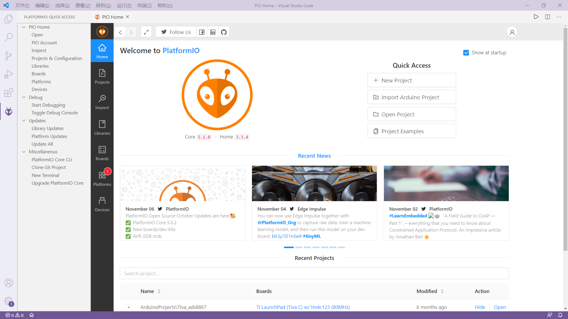Open the TI LaunchPad board link
This screenshot has height=319, width=568.
[x=303, y=307]
